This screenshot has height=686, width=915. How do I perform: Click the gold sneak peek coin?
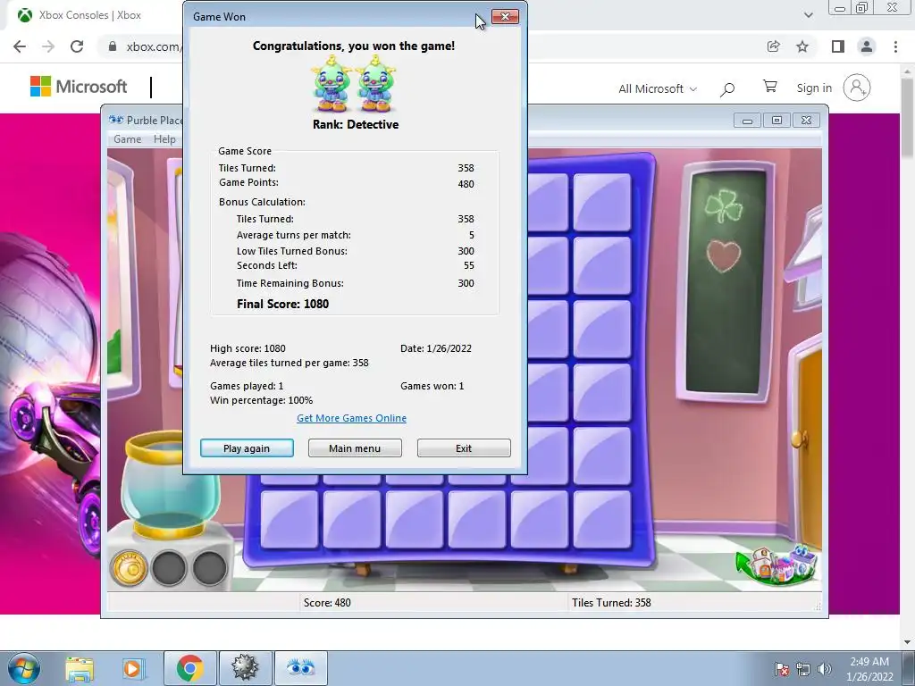pyautogui.click(x=129, y=567)
